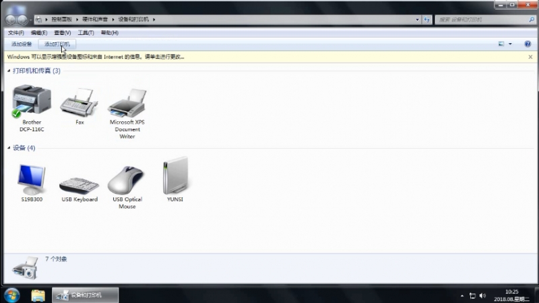Click the volume speaker tray icon

coord(482,296)
